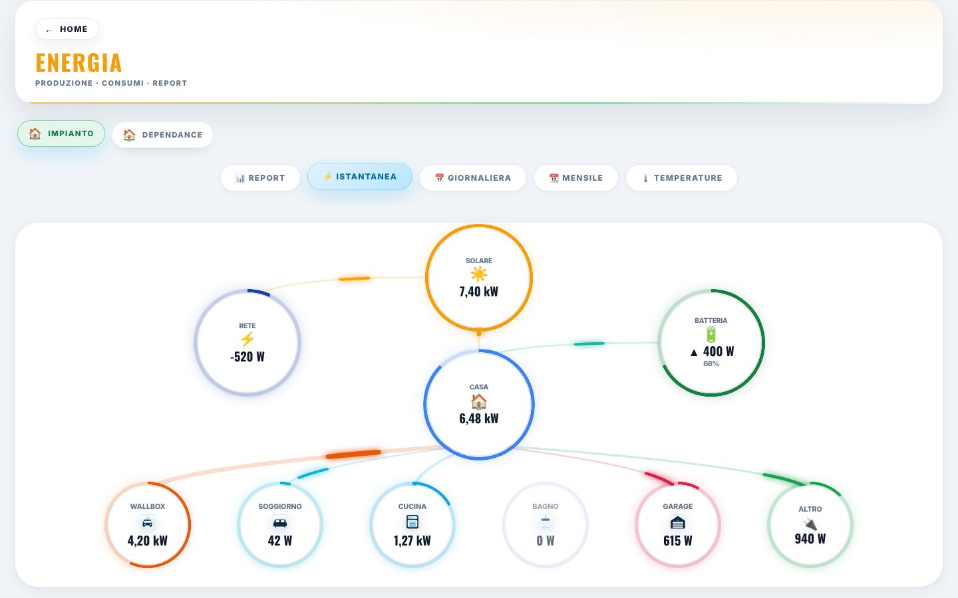958x598 pixels.
Task: Click the sofa icon in Soggiorno node
Action: click(x=280, y=522)
